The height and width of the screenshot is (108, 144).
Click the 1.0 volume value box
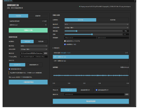coord(126,34)
